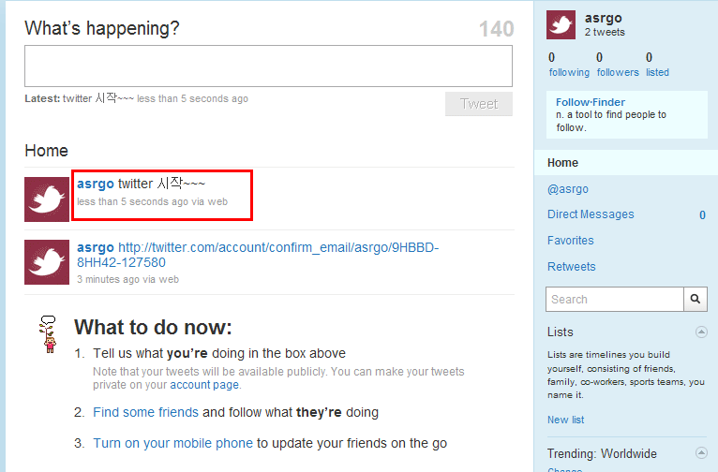
Task: Click 'Turn on your mobile phone' link
Action: coord(172,443)
